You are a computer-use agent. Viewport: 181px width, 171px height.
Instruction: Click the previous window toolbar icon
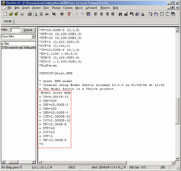[156, 14]
